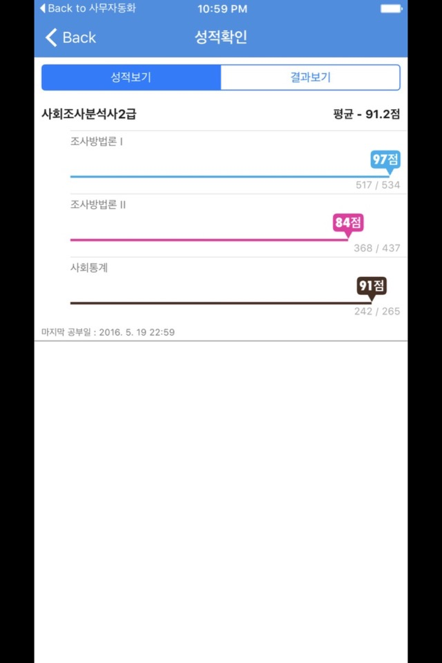Viewport: 442px width, 663px height.
Task: Click the brown 사회통계 progress bar
Action: tap(221, 302)
